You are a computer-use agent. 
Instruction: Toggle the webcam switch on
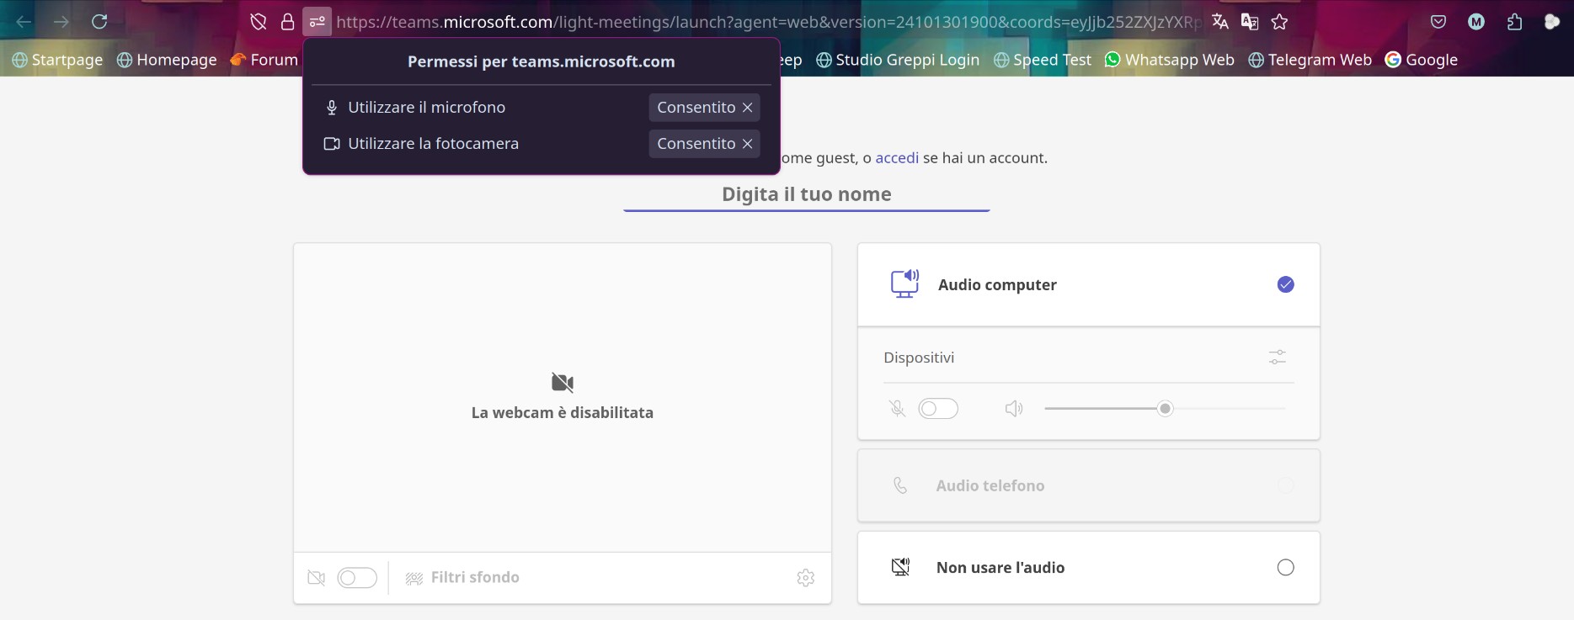click(357, 578)
